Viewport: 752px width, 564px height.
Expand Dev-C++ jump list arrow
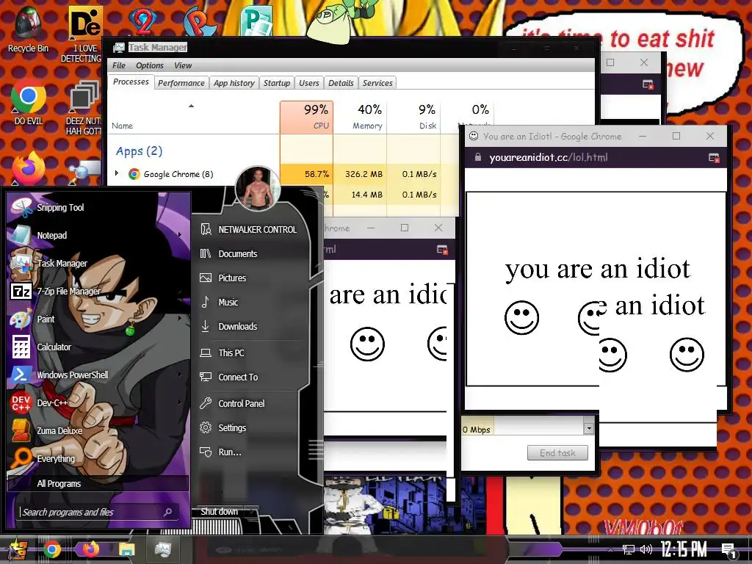click(180, 402)
